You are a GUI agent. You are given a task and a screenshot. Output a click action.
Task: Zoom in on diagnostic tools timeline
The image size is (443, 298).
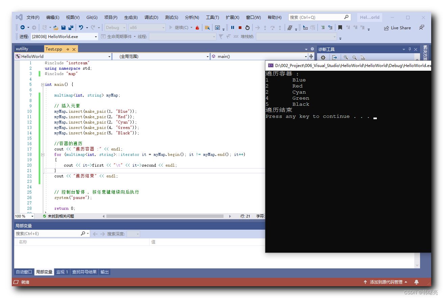pos(346,58)
